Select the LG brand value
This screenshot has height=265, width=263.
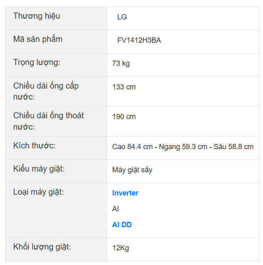pyautogui.click(x=122, y=17)
